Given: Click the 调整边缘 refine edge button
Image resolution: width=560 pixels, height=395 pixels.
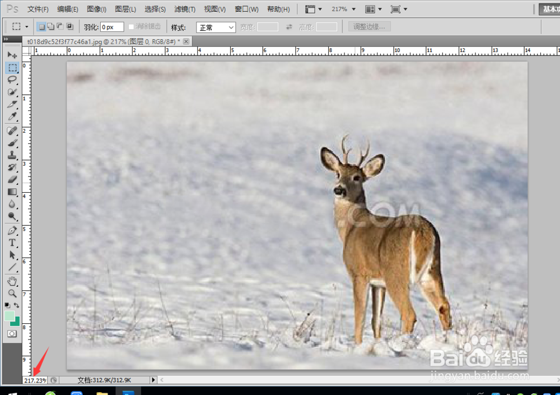Looking at the screenshot, I should coord(369,26).
